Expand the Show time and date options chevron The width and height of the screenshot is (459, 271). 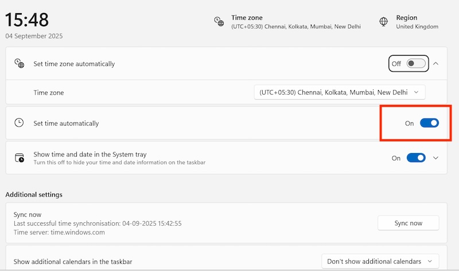point(436,158)
